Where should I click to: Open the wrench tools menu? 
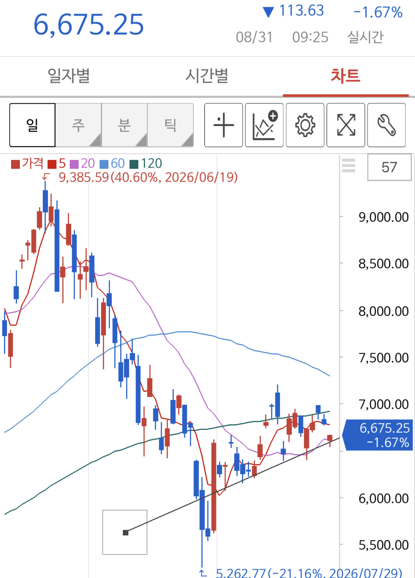tap(386, 125)
